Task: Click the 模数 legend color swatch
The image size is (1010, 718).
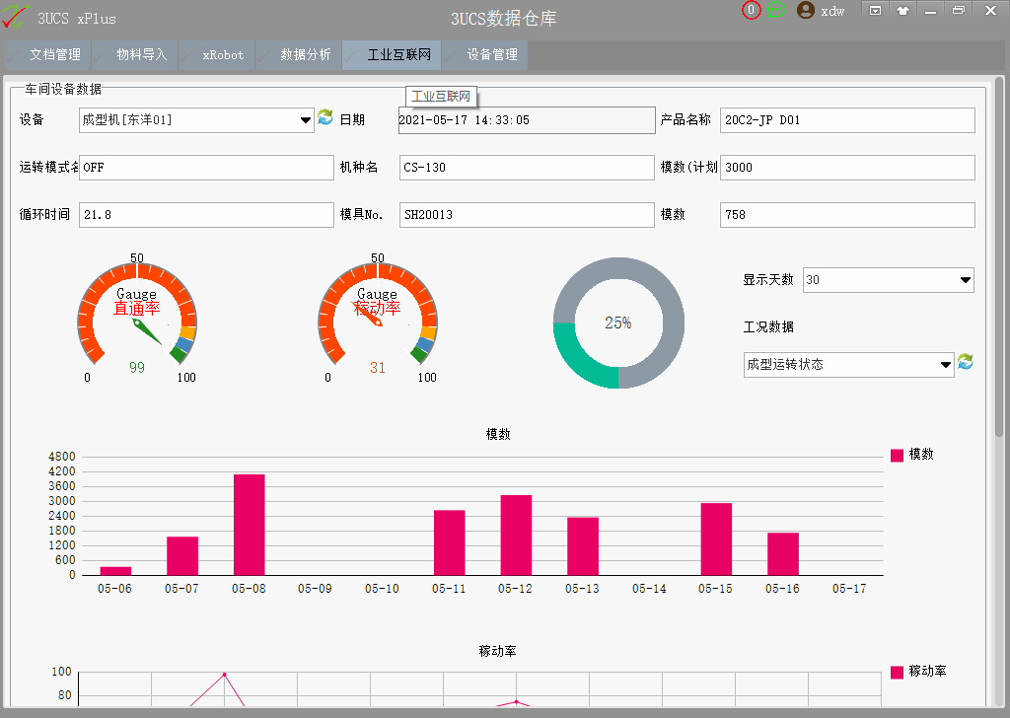Action: tap(897, 455)
